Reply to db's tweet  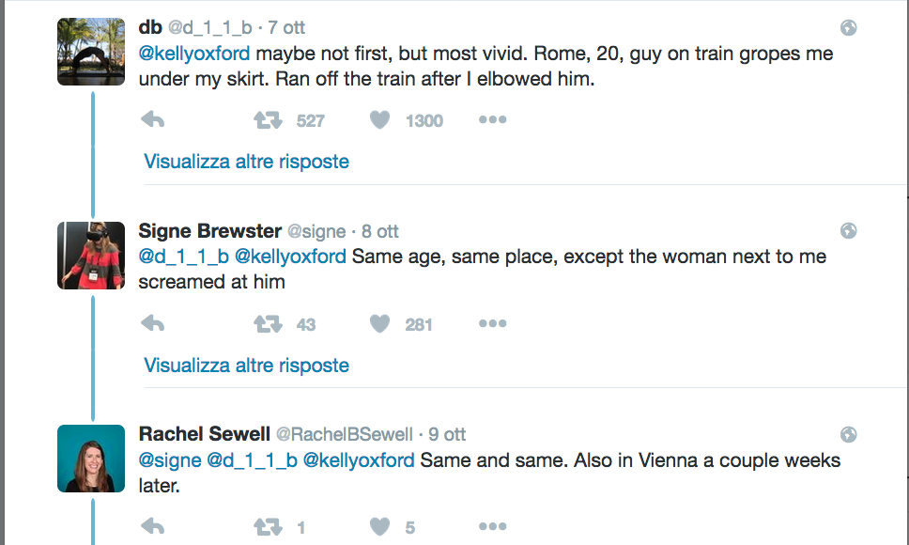coord(153,120)
